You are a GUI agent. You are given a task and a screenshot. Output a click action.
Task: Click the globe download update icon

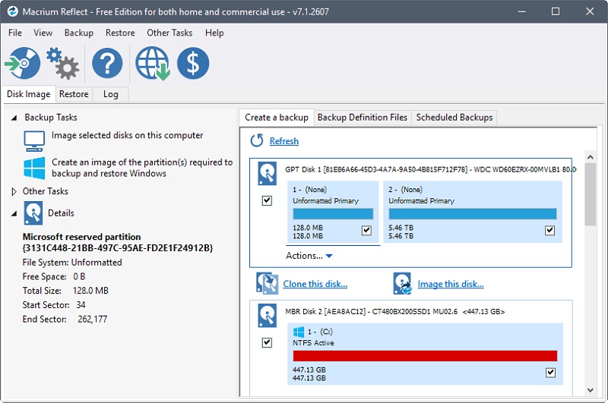click(x=152, y=64)
